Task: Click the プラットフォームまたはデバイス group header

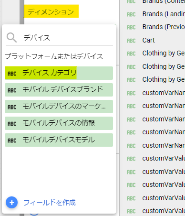Action: point(54,56)
